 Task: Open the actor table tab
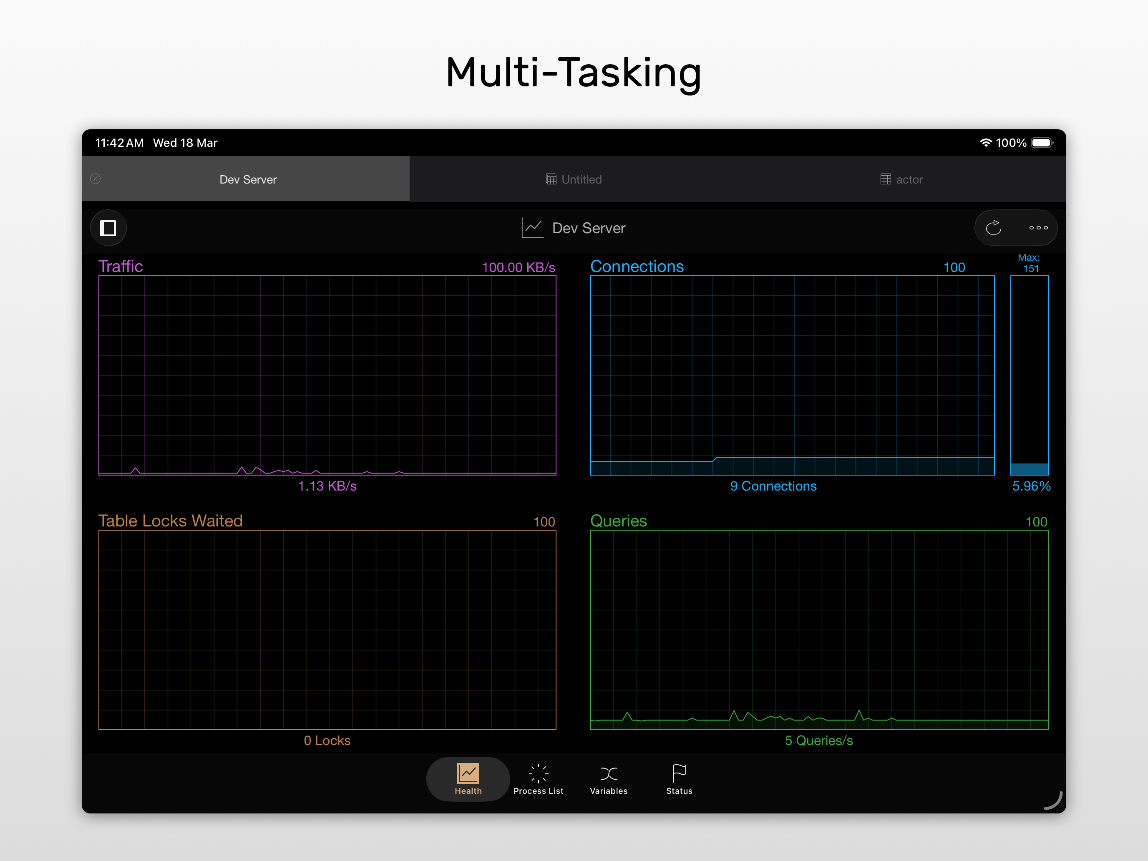(x=901, y=179)
